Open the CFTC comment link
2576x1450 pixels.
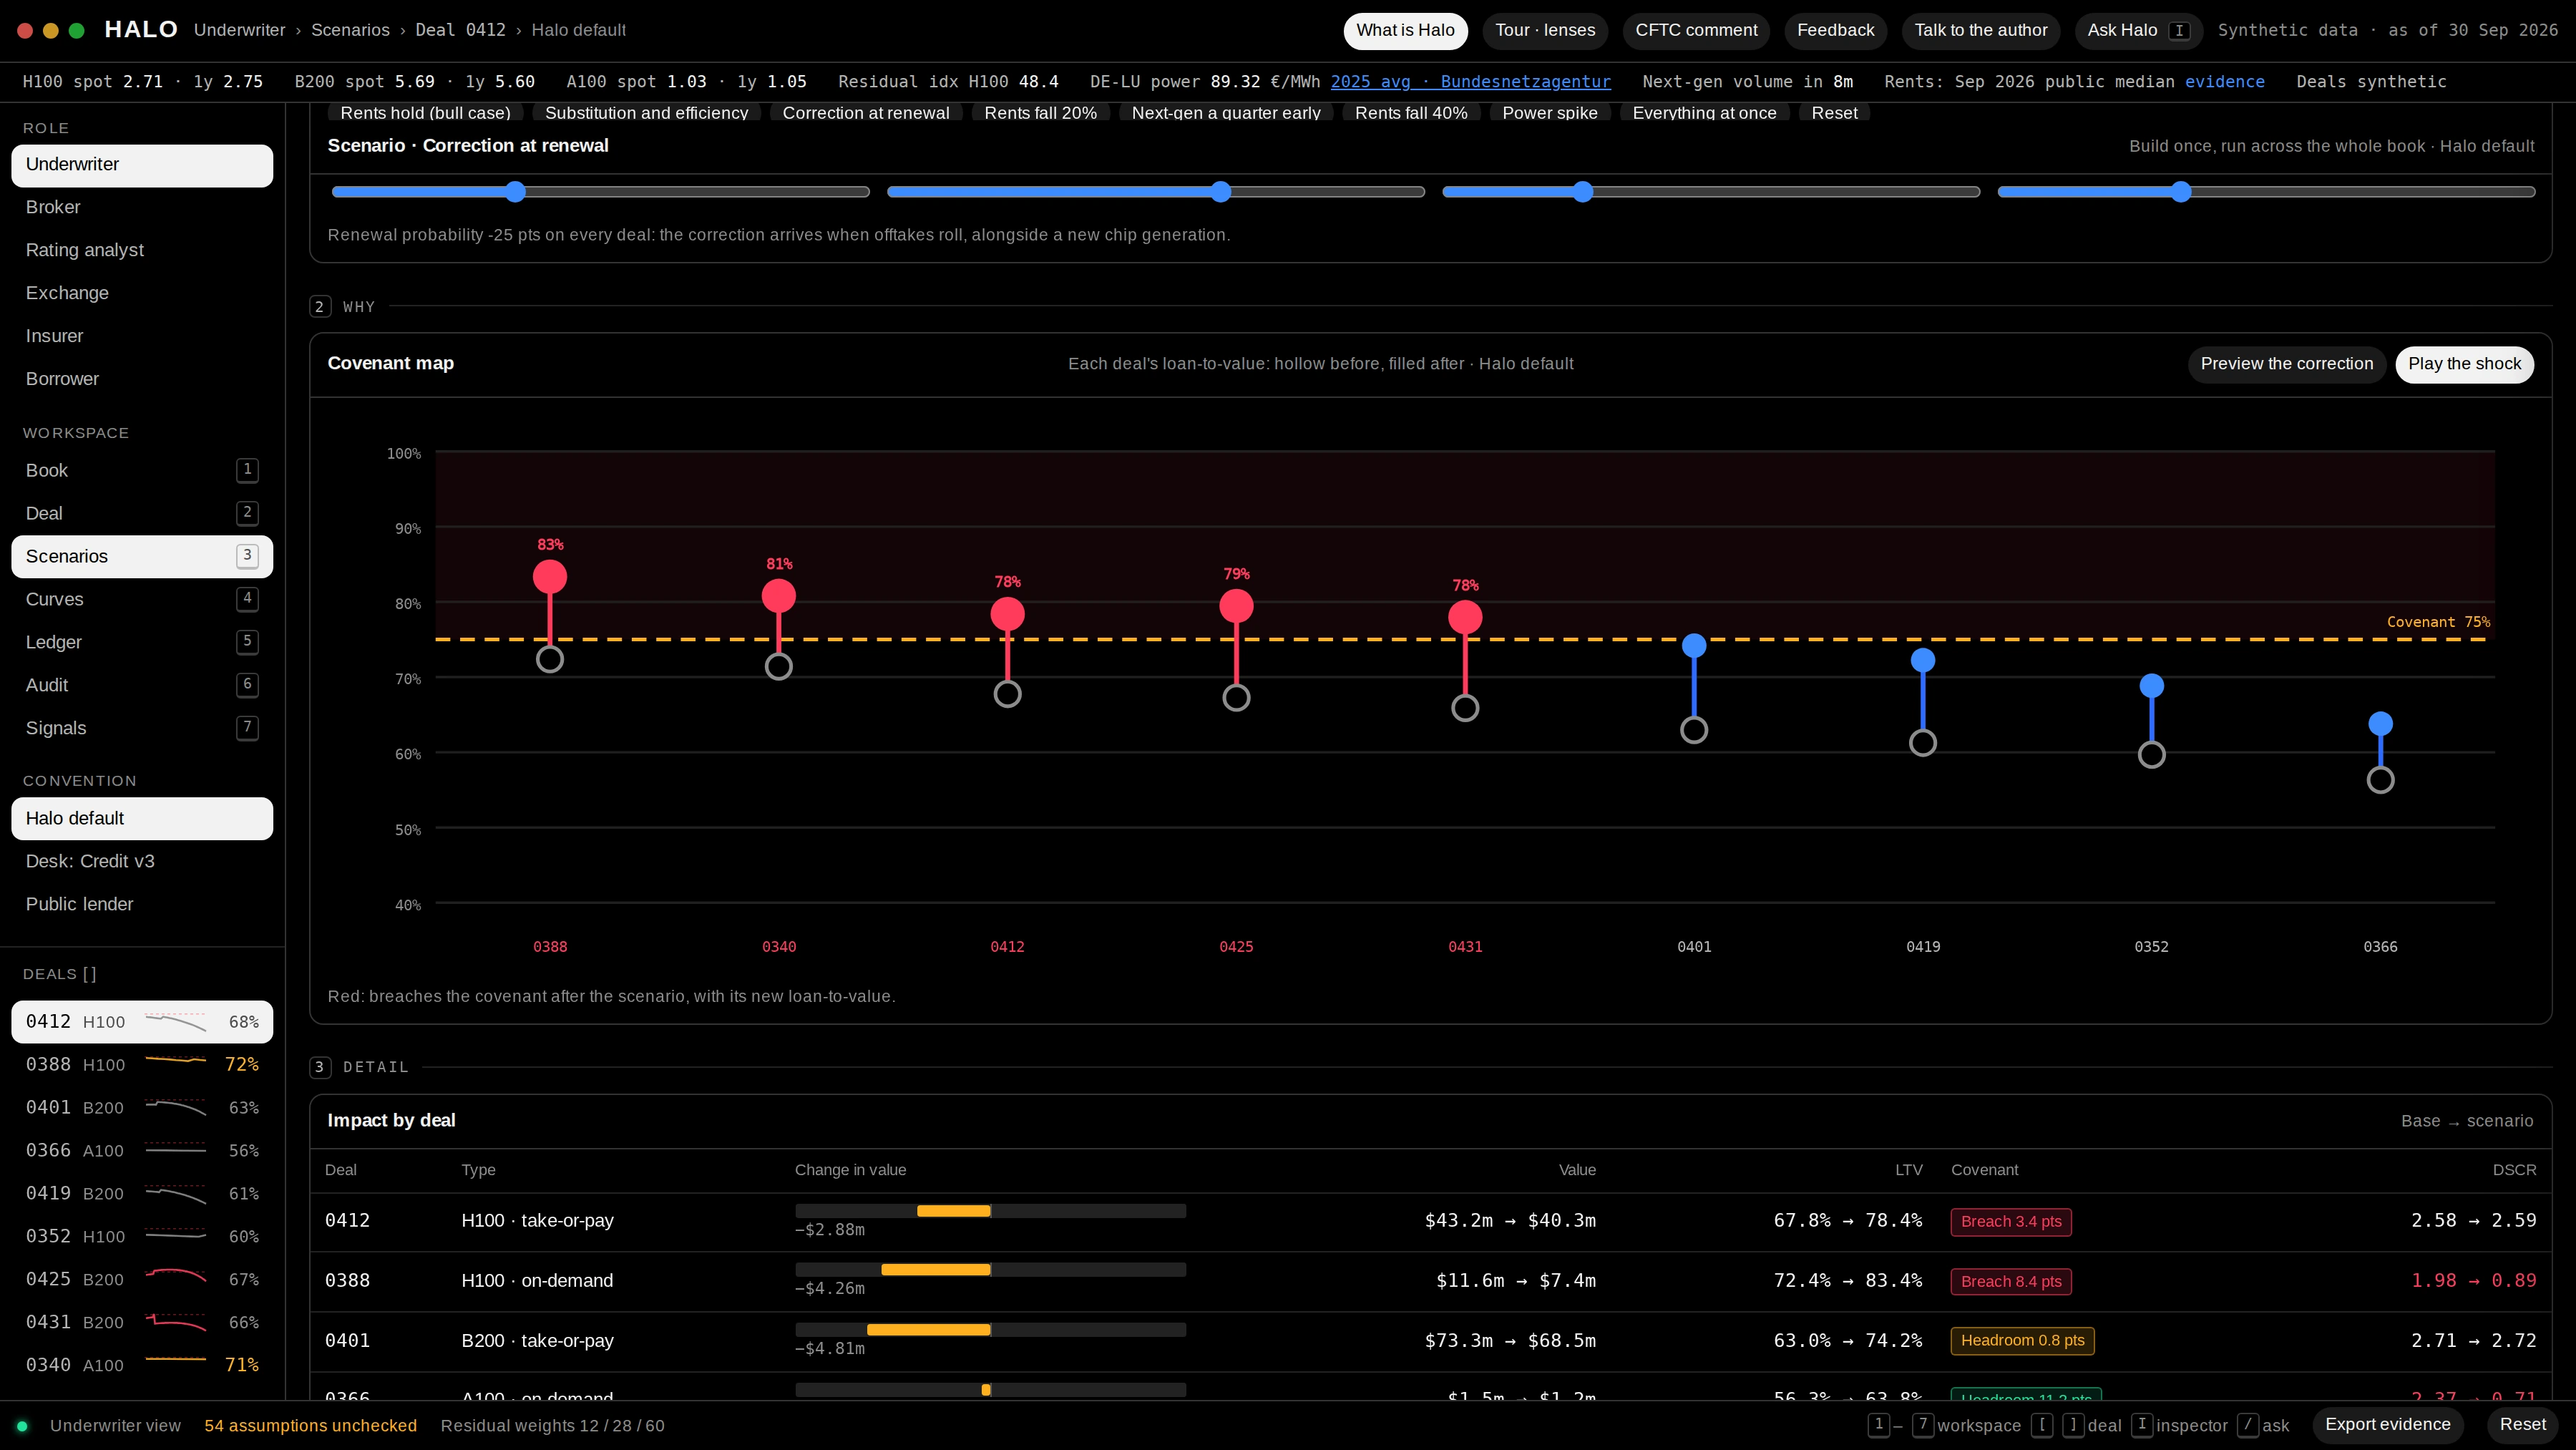[1696, 31]
